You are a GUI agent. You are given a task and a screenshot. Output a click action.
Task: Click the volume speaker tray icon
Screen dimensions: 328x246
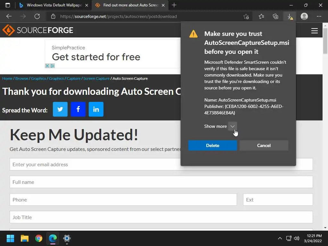click(x=297, y=238)
